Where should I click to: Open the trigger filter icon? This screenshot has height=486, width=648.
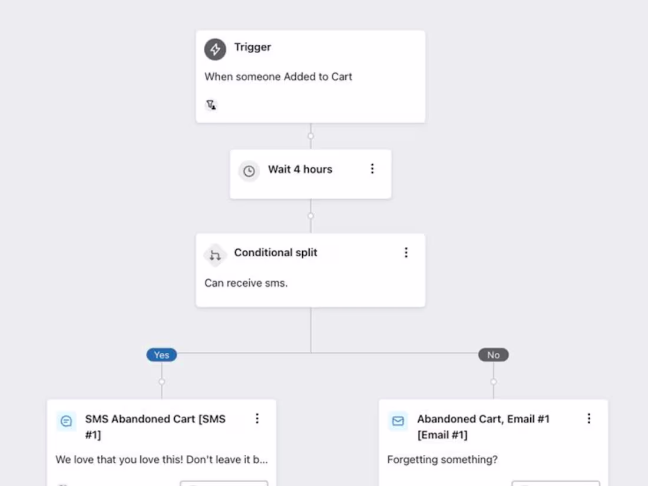pyautogui.click(x=211, y=105)
